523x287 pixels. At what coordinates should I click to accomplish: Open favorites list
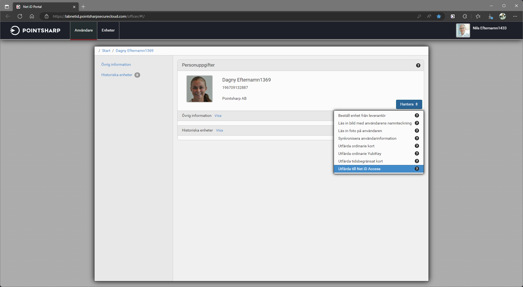[x=478, y=16]
